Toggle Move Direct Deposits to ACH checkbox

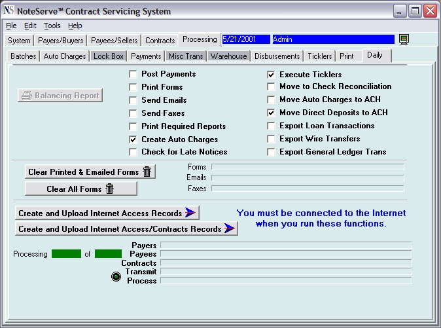(x=271, y=113)
